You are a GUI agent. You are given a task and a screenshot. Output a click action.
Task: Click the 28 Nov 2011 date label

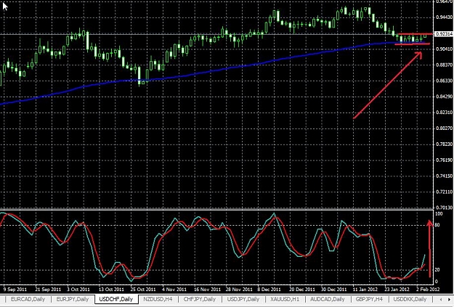239,289
